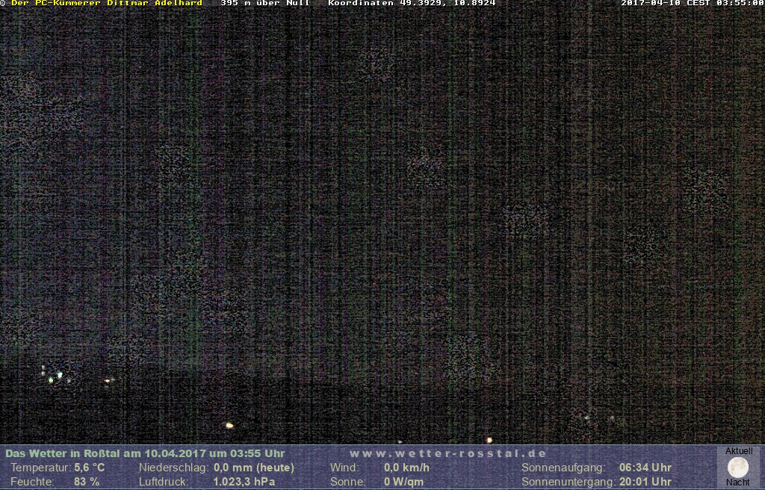Click the Koordinaten 49.3929, 10.8924 text
The height and width of the screenshot is (490, 765).
tap(412, 3)
